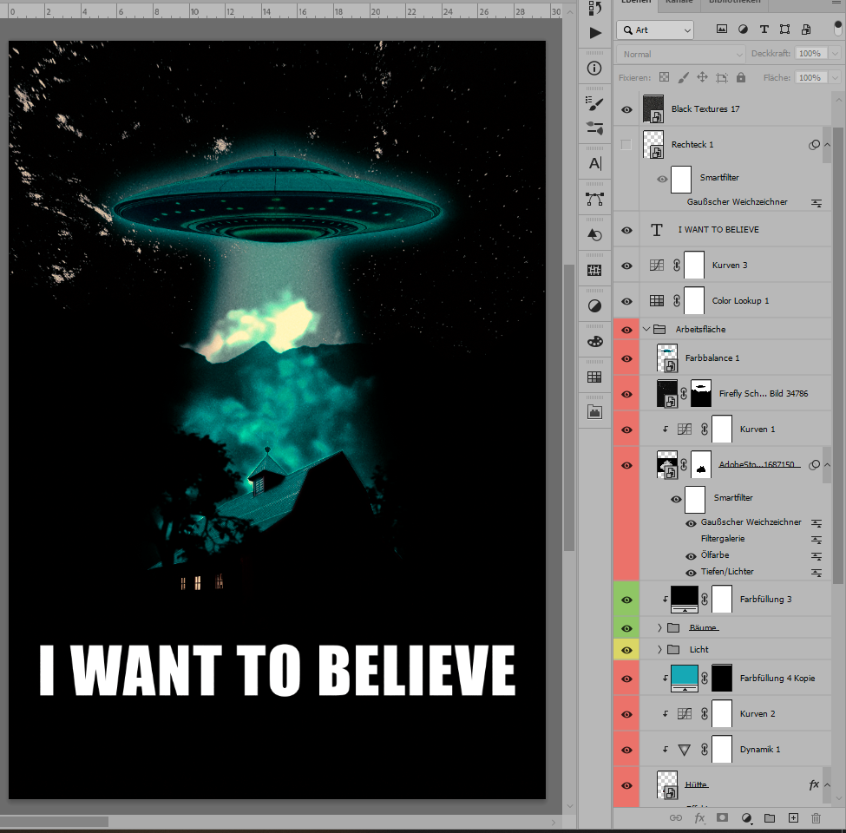This screenshot has width=846, height=833.
Task: Open the Fläche fill dropdown arrow
Action: click(x=836, y=78)
